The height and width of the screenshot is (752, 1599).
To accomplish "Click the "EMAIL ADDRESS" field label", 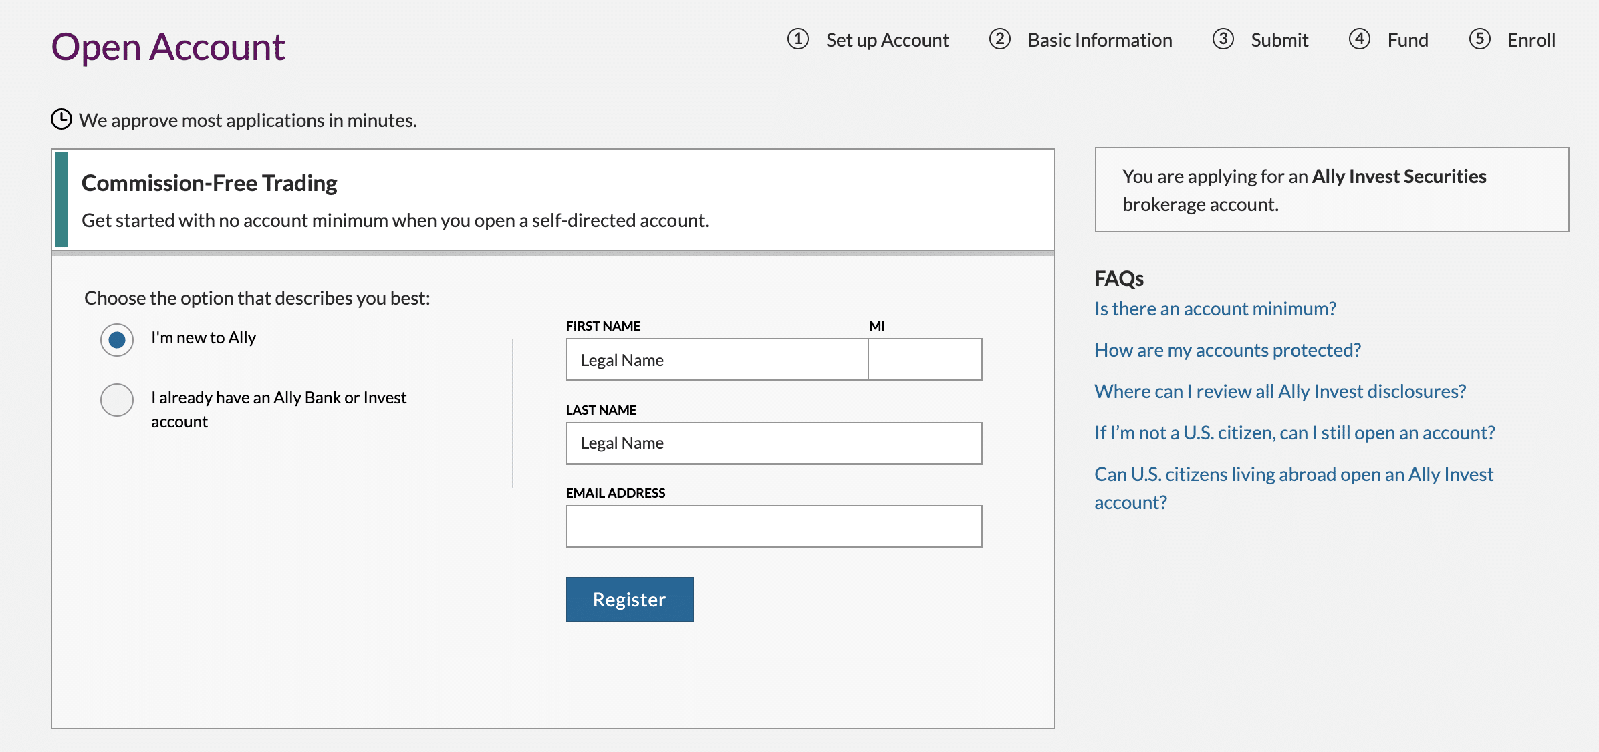I will 616,493.
